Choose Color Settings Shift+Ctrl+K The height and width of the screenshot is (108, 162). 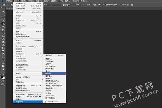pos(28,86)
